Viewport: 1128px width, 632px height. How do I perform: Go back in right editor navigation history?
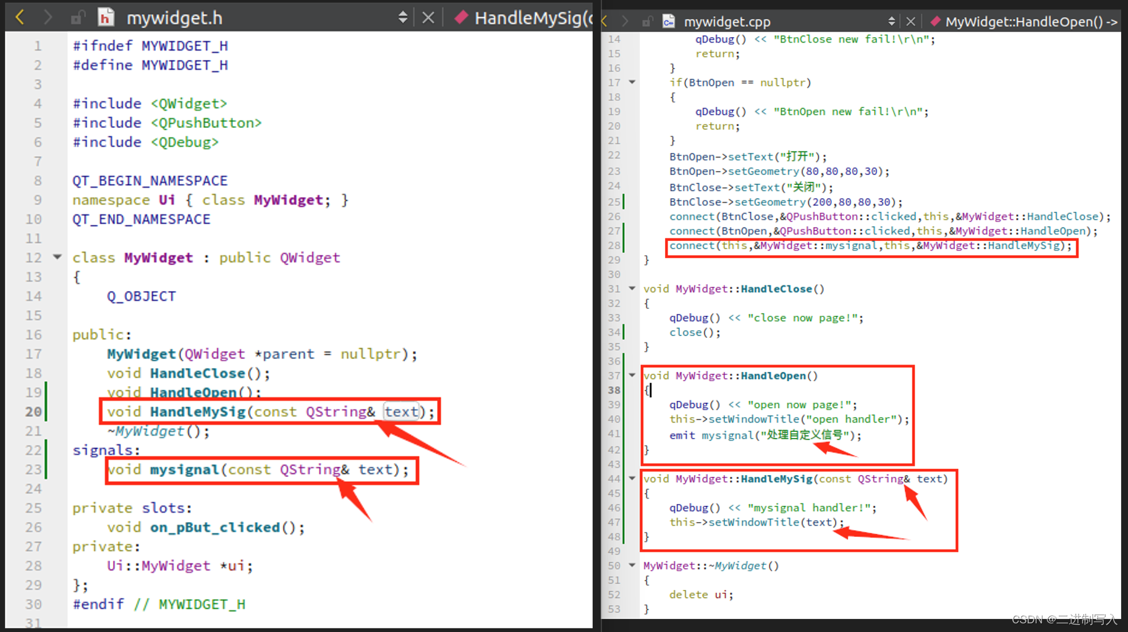[606, 22]
